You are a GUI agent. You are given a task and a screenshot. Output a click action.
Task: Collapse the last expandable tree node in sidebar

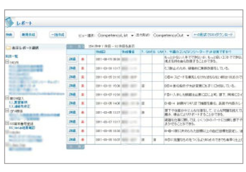tap(7, 122)
